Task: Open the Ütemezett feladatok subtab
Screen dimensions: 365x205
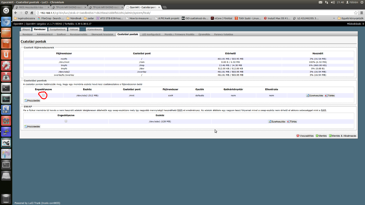Action: [102, 34]
